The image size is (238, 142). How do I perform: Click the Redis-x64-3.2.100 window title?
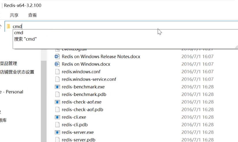point(23,5)
